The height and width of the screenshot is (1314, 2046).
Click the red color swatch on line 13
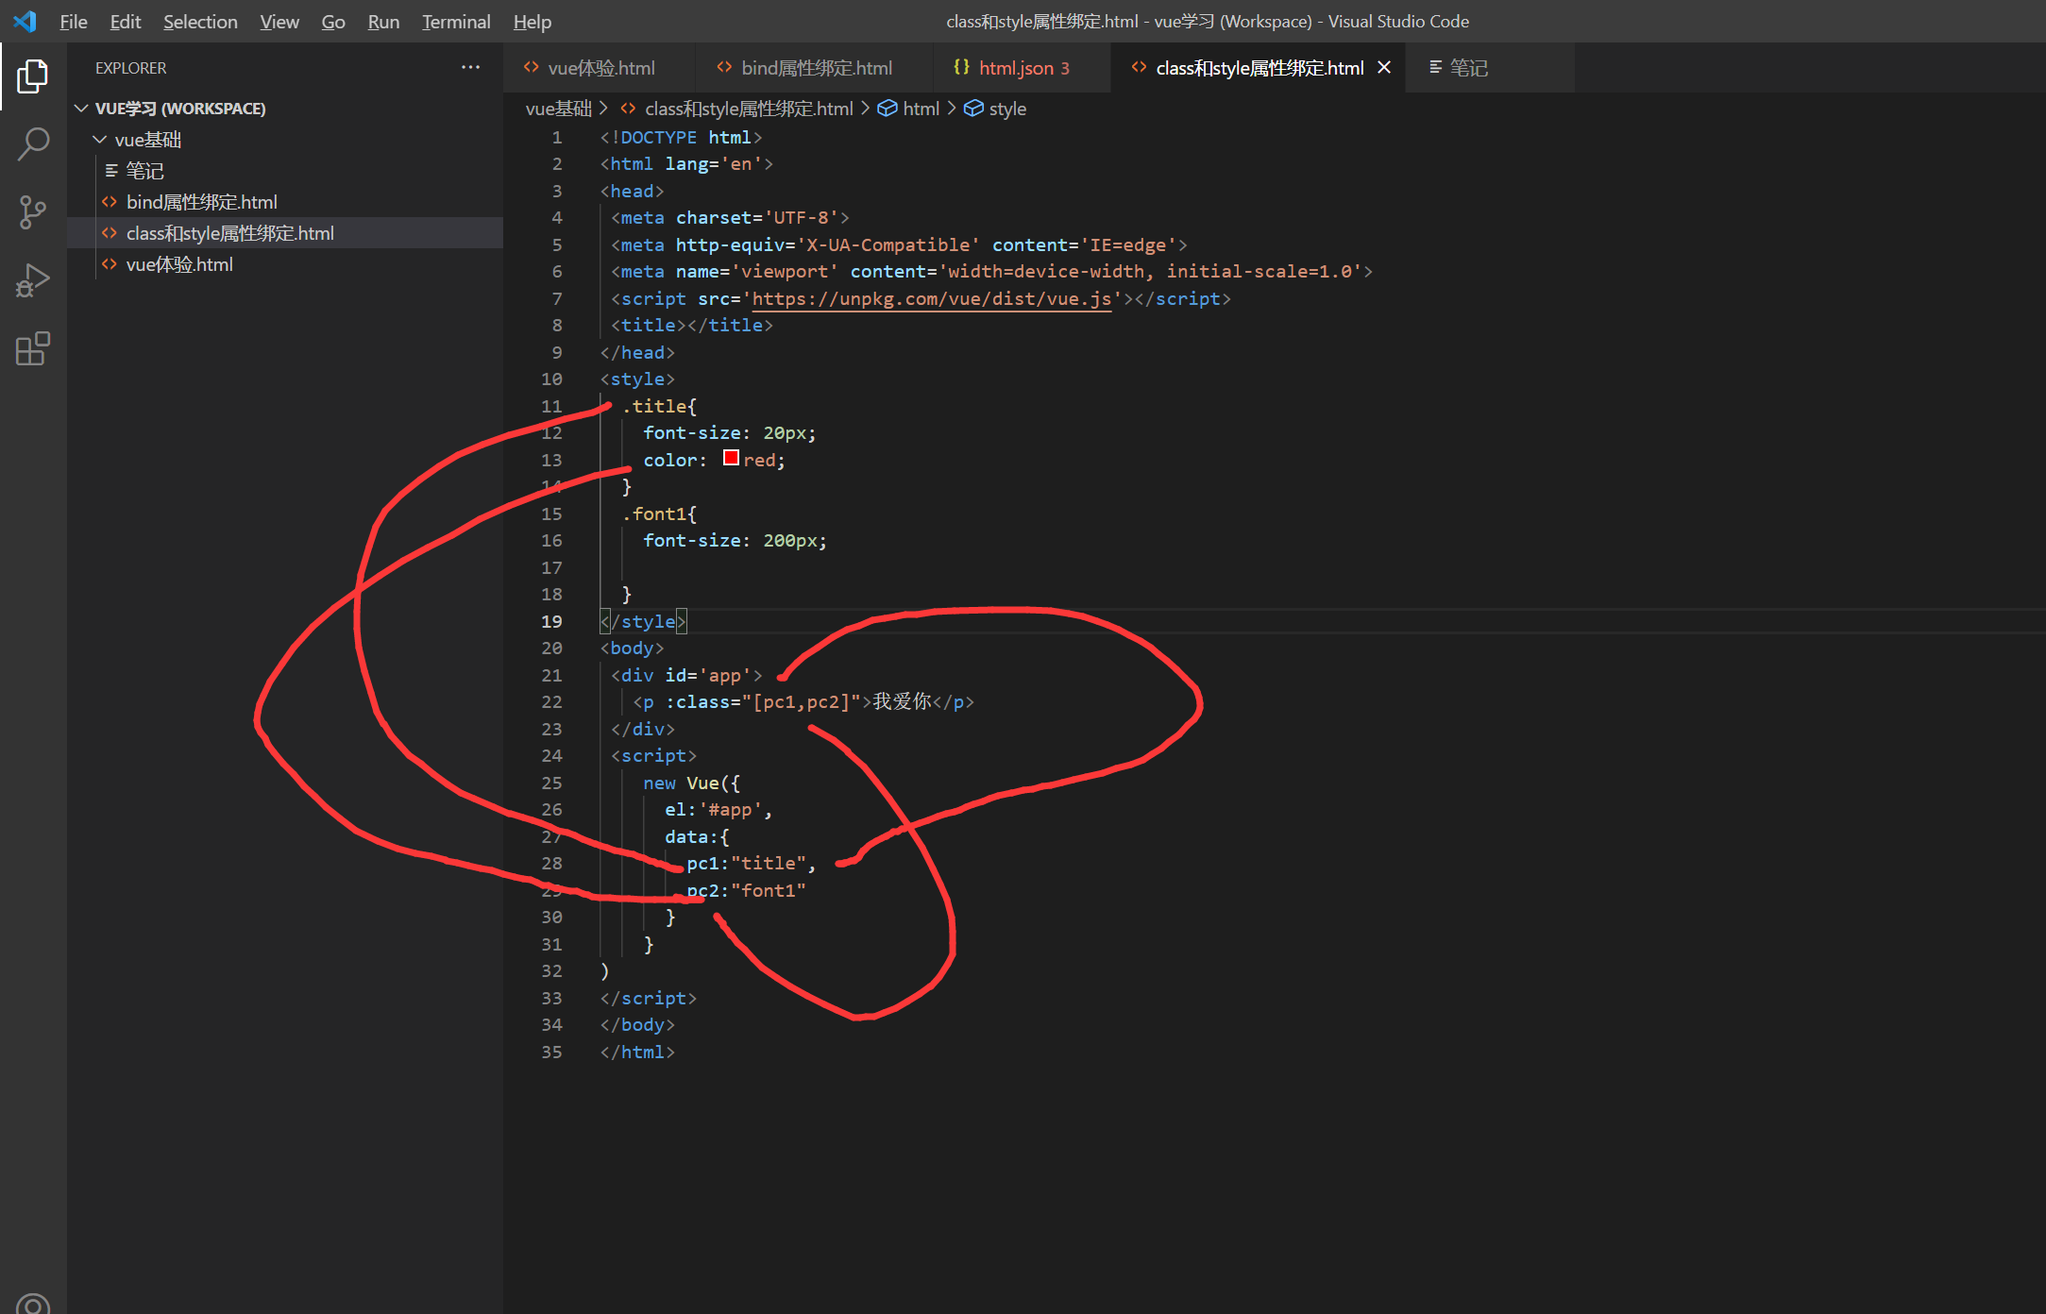pyautogui.click(x=731, y=459)
